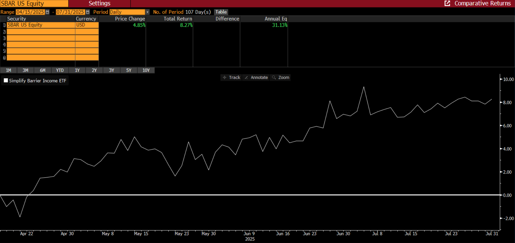Enable Track mode on the chart
The image size is (515, 243).
231,77
